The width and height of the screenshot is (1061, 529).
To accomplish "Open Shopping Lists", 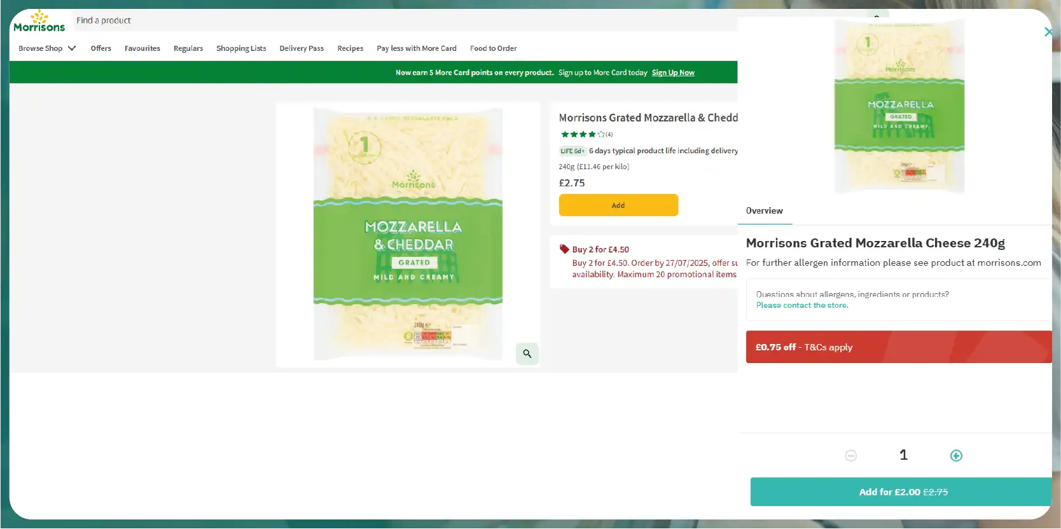I will [241, 48].
